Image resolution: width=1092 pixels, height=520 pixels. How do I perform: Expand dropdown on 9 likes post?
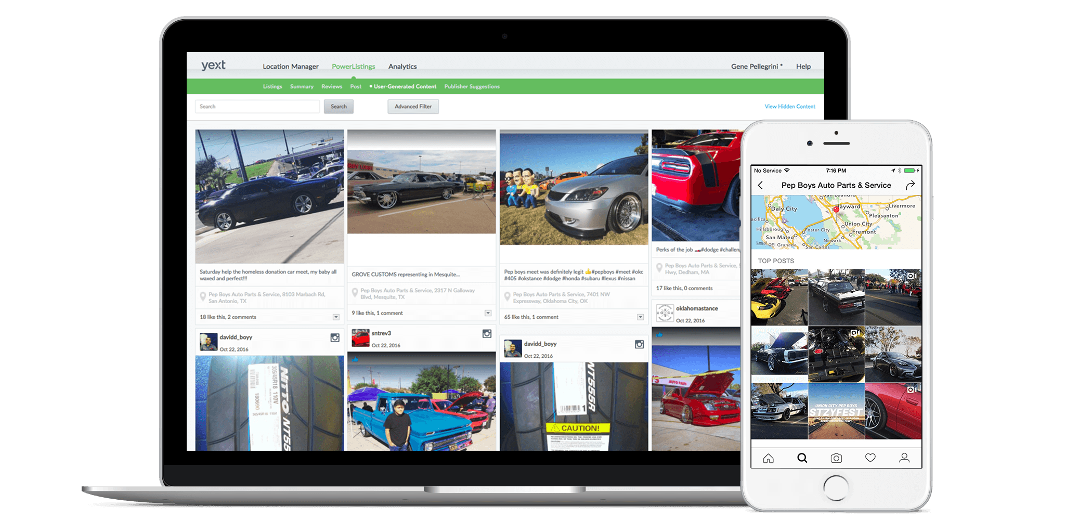488,313
